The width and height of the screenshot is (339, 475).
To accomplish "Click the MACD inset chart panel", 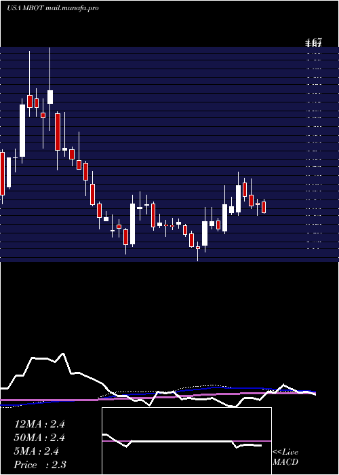I will click(186, 441).
